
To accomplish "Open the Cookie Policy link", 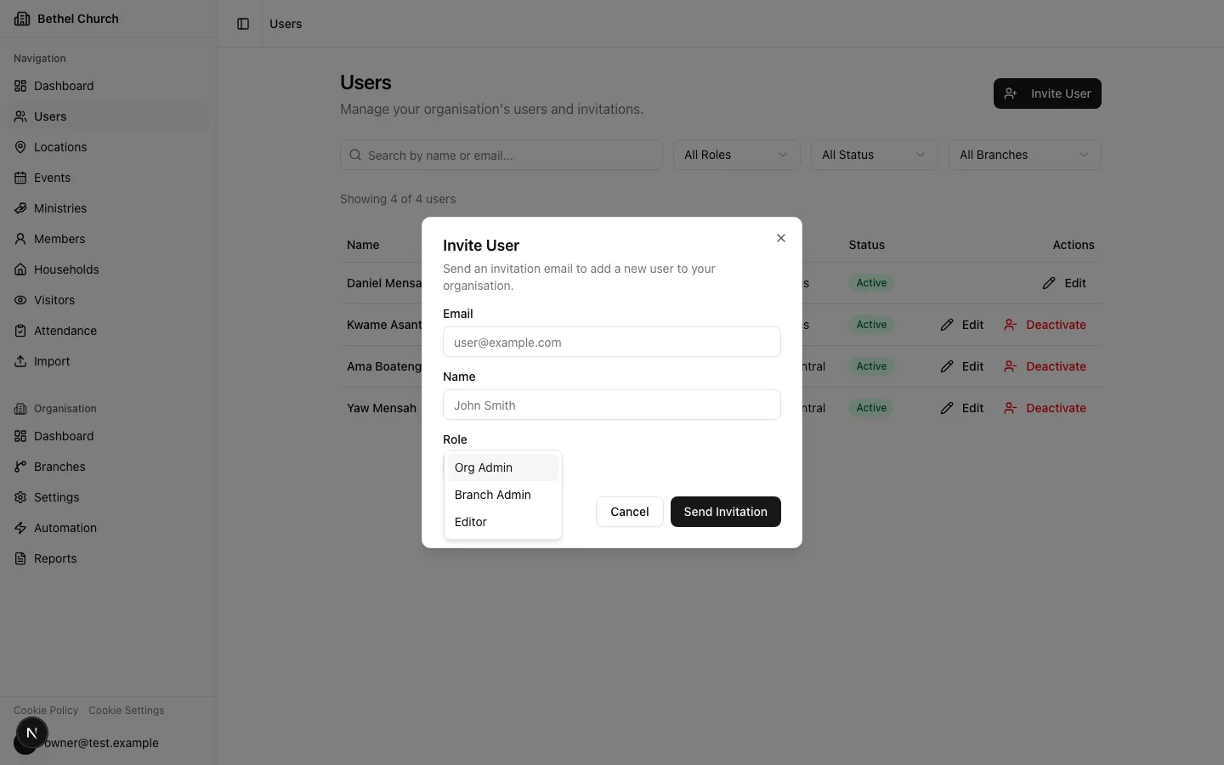I will pos(46,711).
